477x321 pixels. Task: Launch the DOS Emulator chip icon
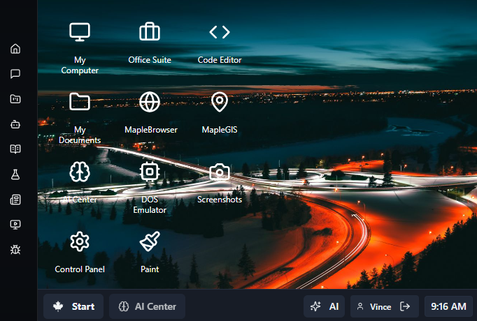pos(150,172)
